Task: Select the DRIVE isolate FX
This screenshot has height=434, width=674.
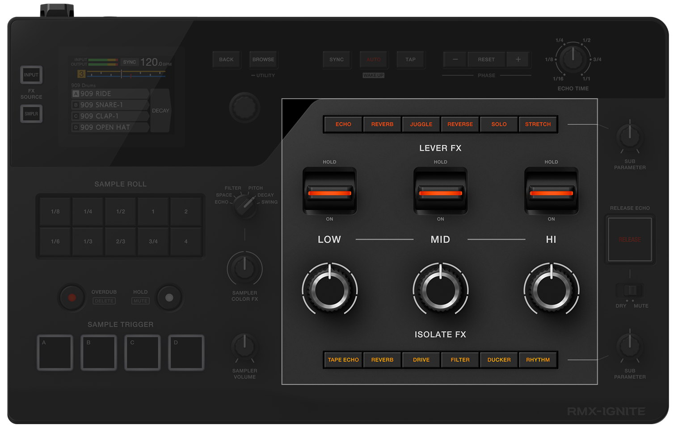Action: [421, 360]
